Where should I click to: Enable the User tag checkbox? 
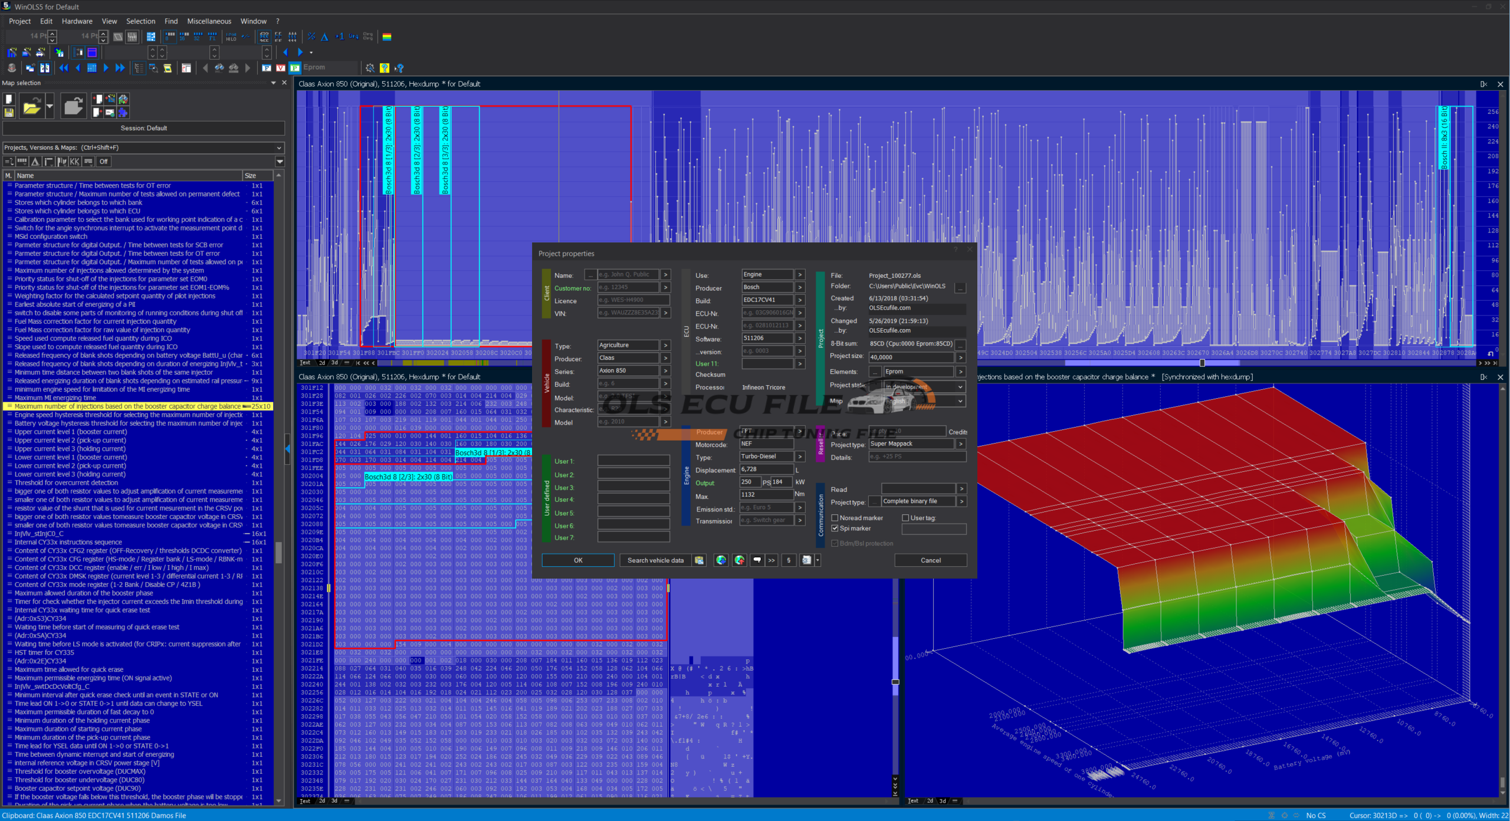tap(905, 518)
